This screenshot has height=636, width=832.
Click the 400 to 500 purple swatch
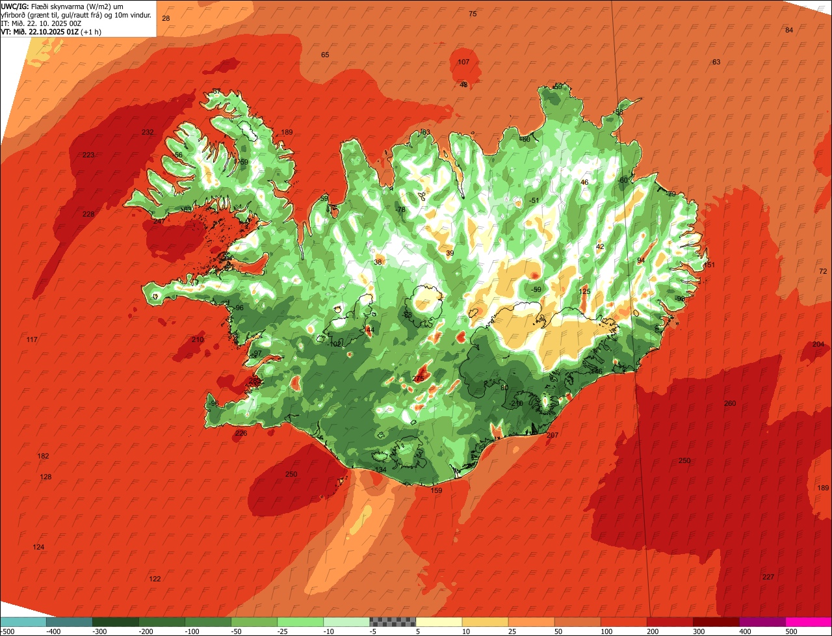pos(762,622)
